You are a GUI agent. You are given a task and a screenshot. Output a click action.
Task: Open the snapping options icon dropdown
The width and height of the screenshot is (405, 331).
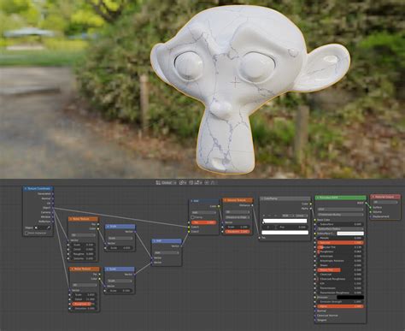(x=198, y=182)
